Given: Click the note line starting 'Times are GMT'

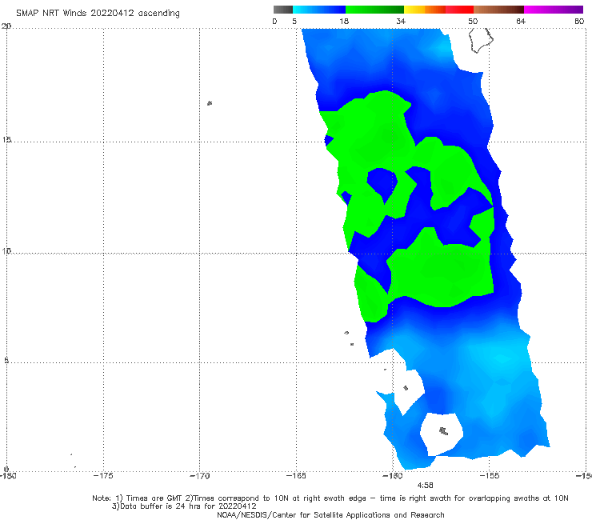Looking at the screenshot, I should [x=330, y=498].
